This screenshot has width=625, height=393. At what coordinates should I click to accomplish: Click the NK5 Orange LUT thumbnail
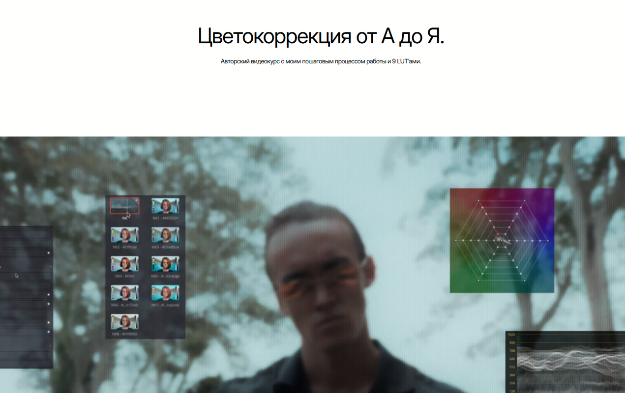click(165, 264)
